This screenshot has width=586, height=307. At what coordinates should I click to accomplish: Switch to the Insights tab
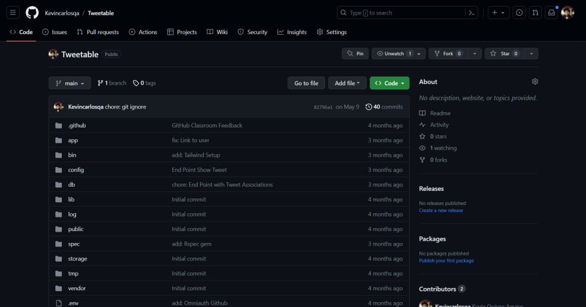[x=292, y=32]
